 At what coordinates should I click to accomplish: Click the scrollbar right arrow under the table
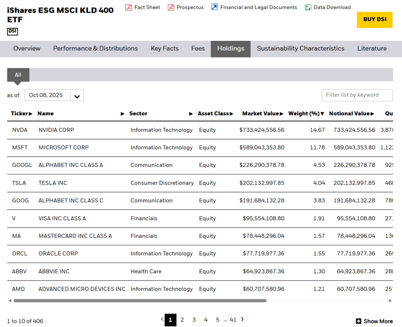pyautogui.click(x=390, y=301)
